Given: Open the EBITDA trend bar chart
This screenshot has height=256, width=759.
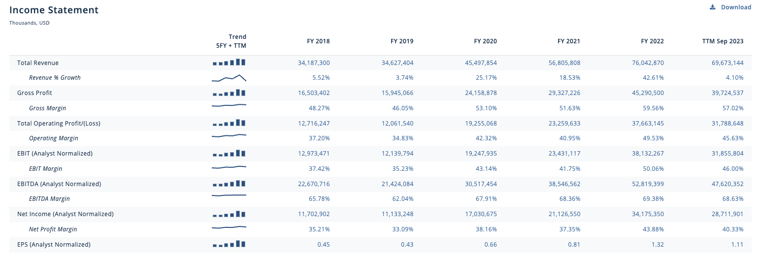Looking at the screenshot, I should point(229,184).
